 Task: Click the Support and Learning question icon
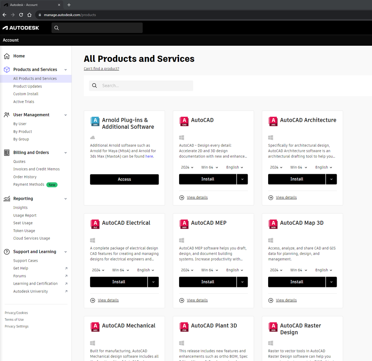pos(7,252)
